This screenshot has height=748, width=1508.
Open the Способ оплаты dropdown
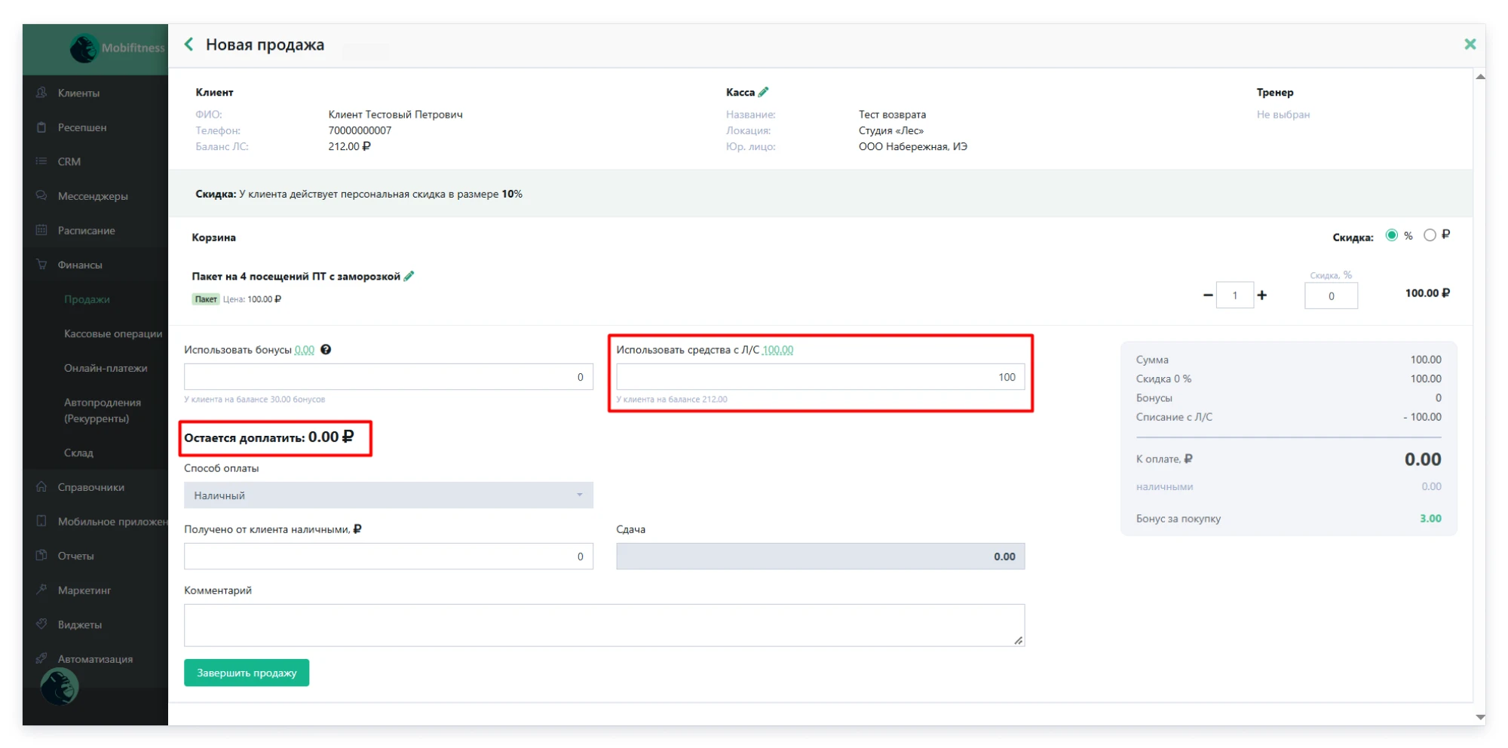(388, 495)
